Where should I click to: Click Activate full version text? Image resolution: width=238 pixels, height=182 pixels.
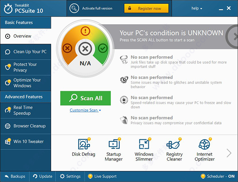coord(97,8)
